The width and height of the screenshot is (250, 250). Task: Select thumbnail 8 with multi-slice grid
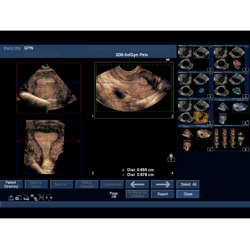tap(231, 138)
